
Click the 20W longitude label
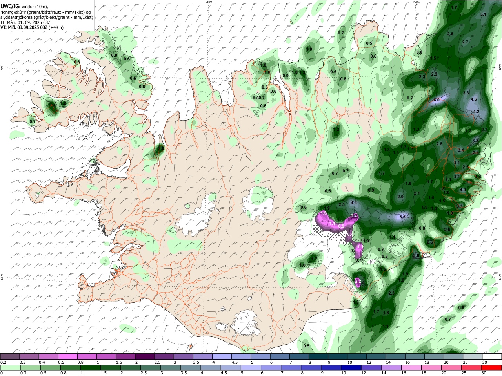pyautogui.click(x=209, y=2)
